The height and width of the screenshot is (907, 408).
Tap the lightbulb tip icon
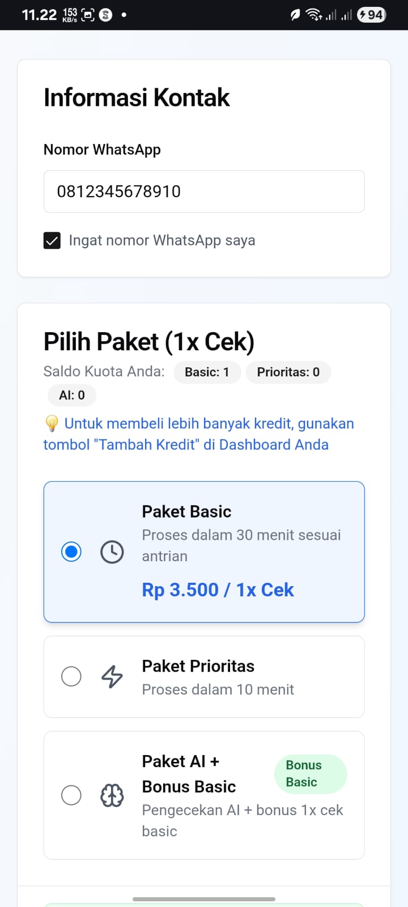point(52,423)
